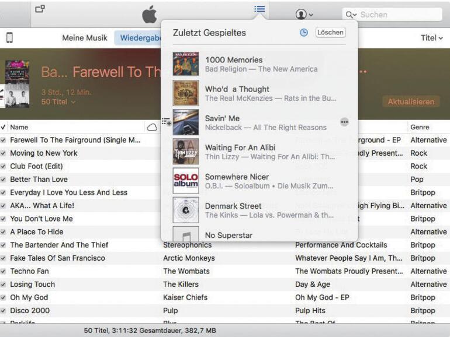Click the Aktualisieren button
Image resolution: width=450 pixels, height=337 pixels.
(411, 101)
